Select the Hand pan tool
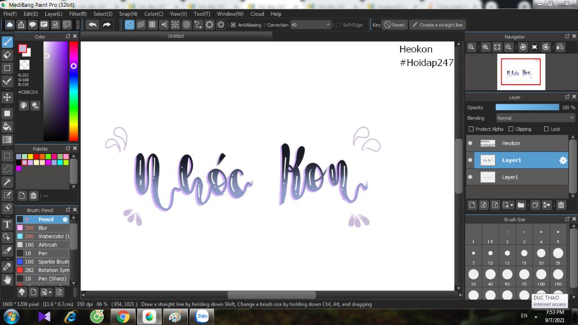The height and width of the screenshot is (325, 578). click(x=7, y=280)
